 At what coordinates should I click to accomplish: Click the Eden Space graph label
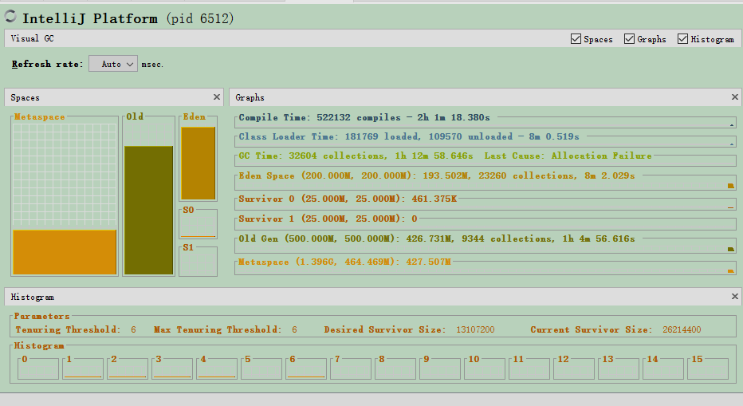coord(436,175)
